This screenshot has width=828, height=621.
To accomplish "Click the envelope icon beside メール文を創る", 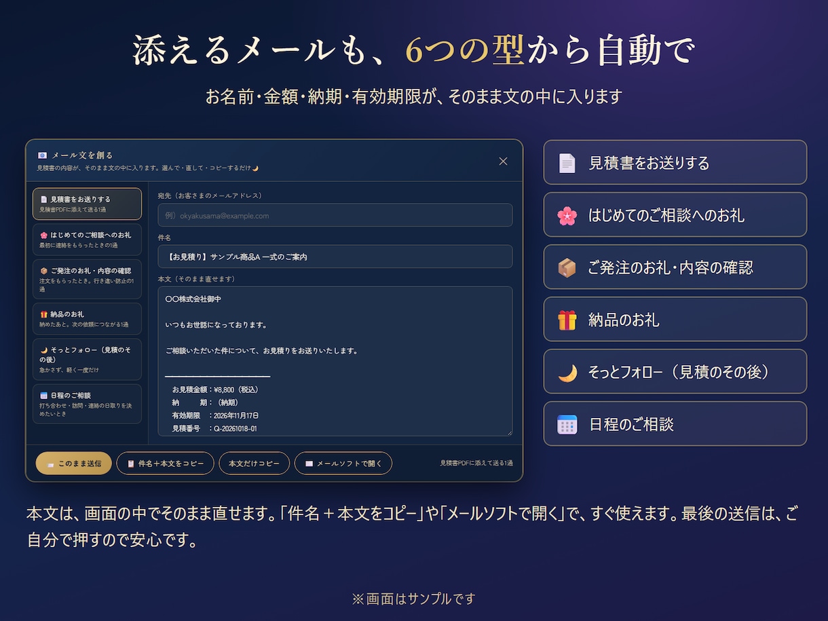I will (x=42, y=155).
